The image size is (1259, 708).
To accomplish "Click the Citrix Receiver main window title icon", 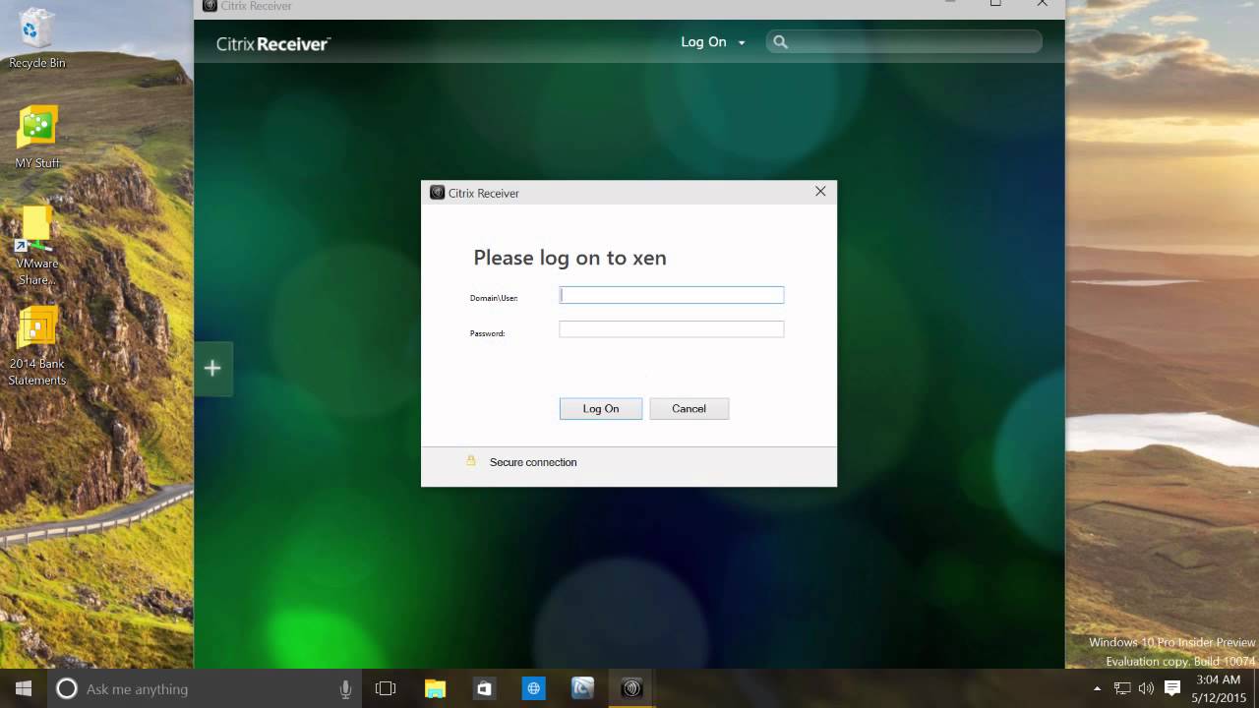I will (210, 5).
